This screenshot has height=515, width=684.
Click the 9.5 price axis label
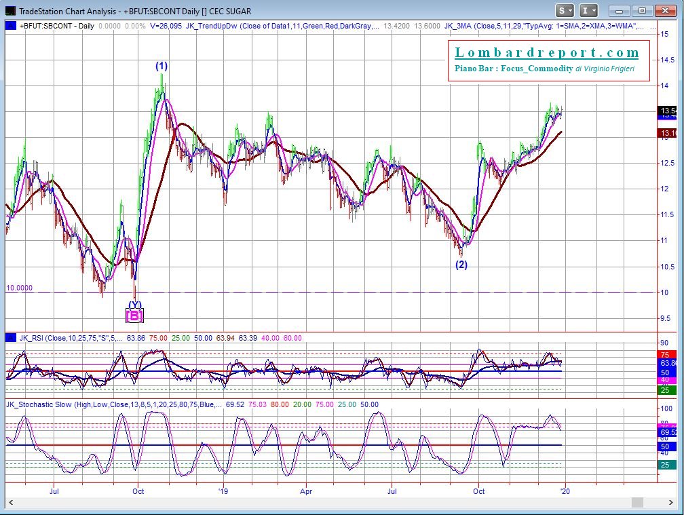tap(665, 318)
